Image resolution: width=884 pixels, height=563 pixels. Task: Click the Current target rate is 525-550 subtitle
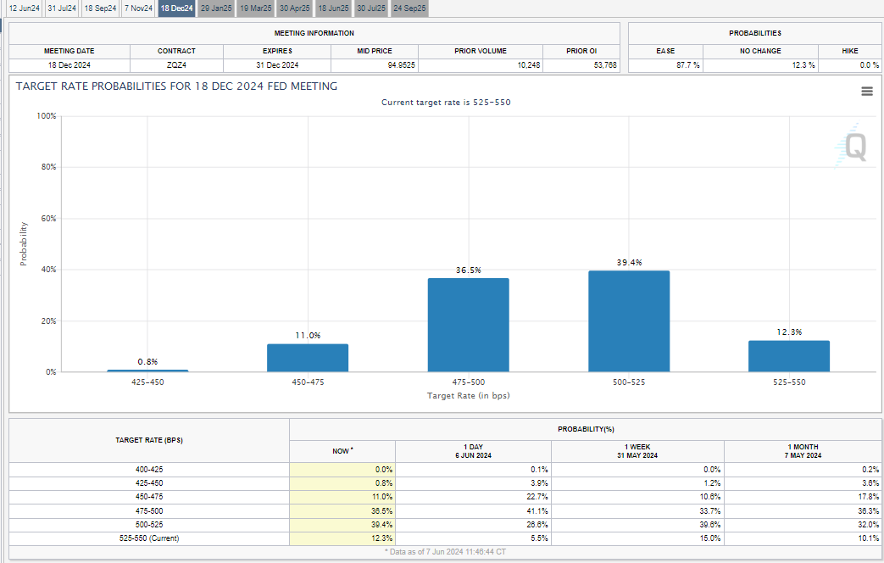coord(446,103)
